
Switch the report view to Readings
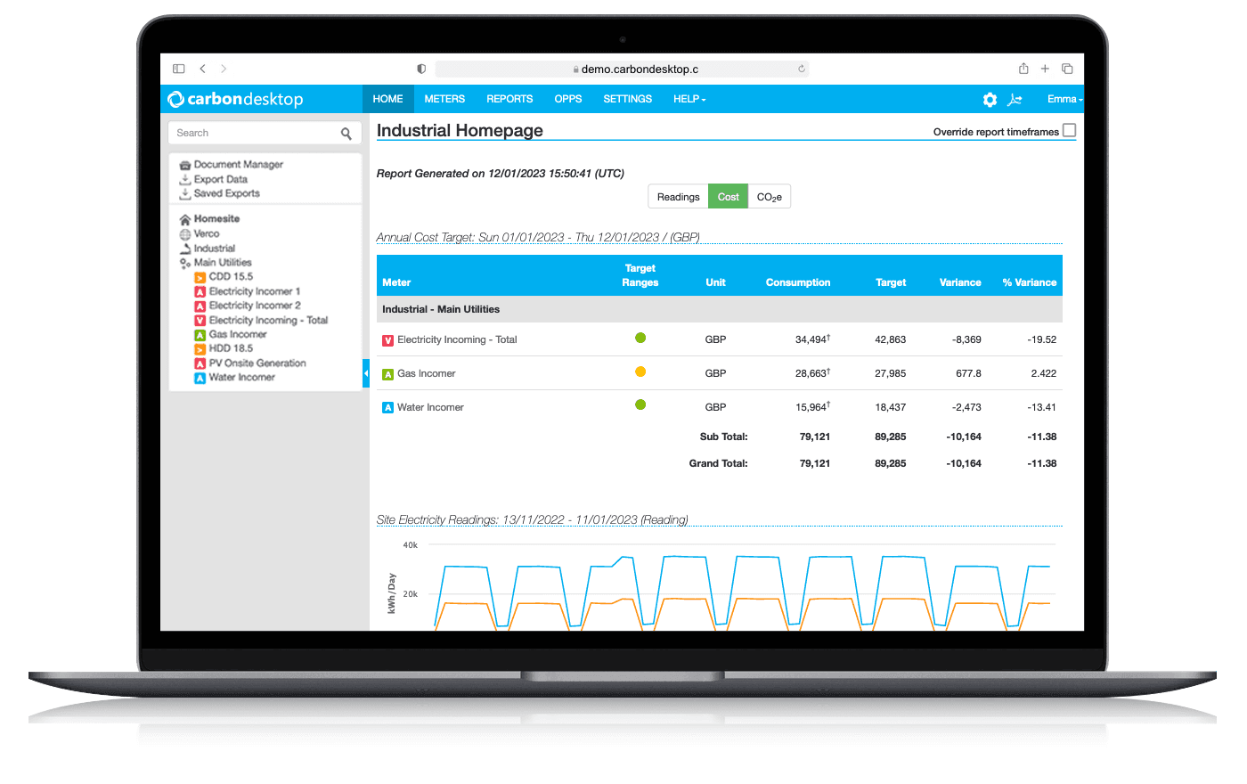pyautogui.click(x=678, y=197)
